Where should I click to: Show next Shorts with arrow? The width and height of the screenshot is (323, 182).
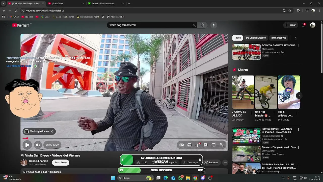(x=299, y=96)
